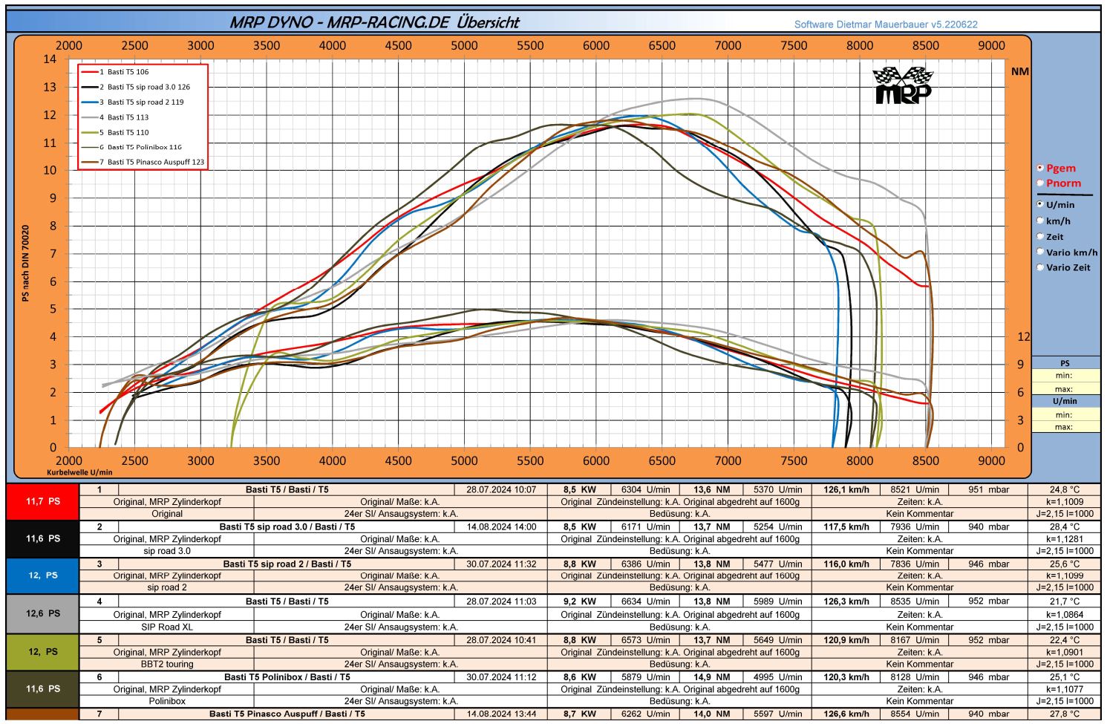Click the k=1,1281 correction factor cell
The height and width of the screenshot is (724, 1107).
pos(1065,539)
